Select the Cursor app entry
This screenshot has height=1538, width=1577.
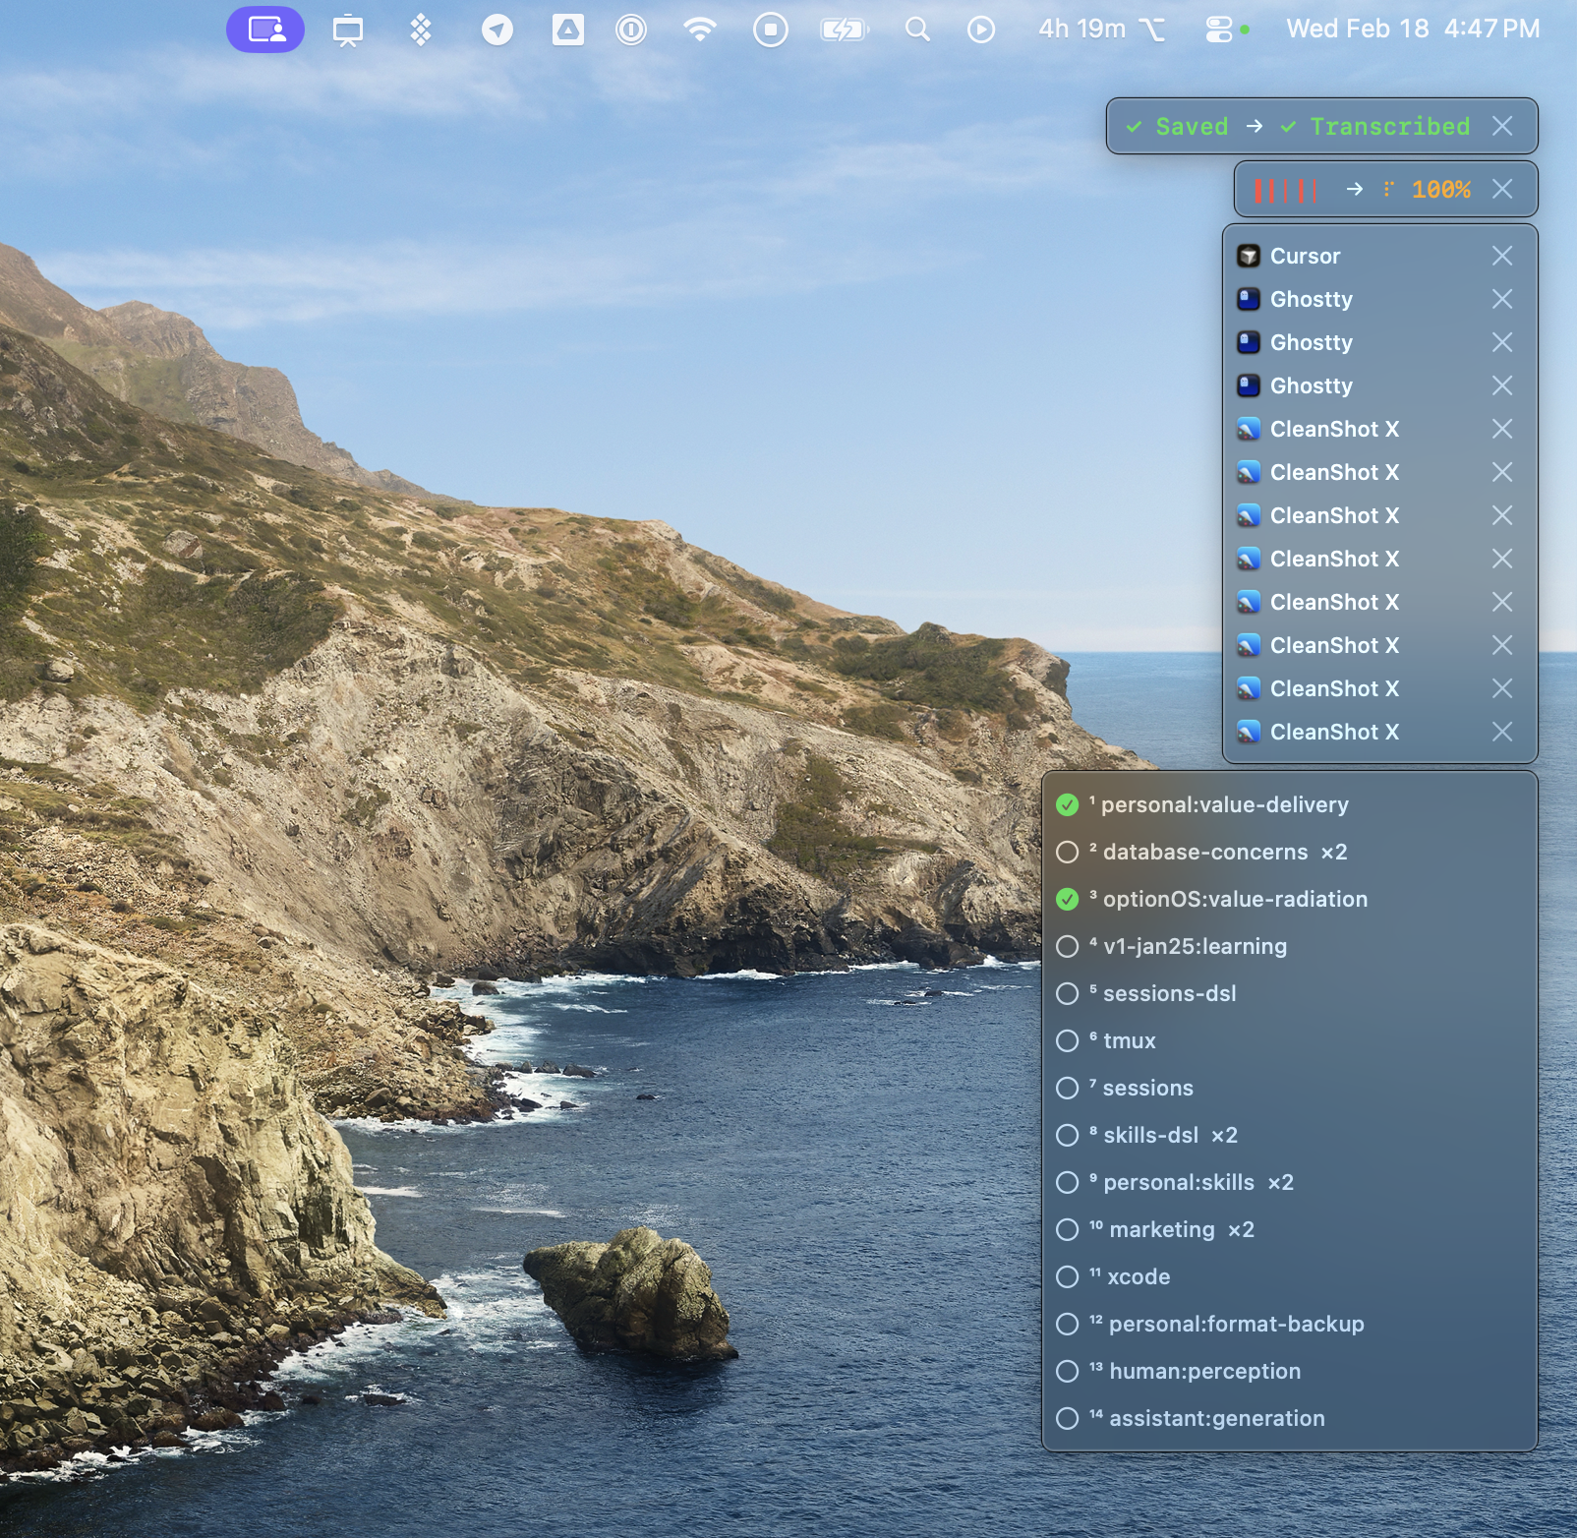(1305, 257)
